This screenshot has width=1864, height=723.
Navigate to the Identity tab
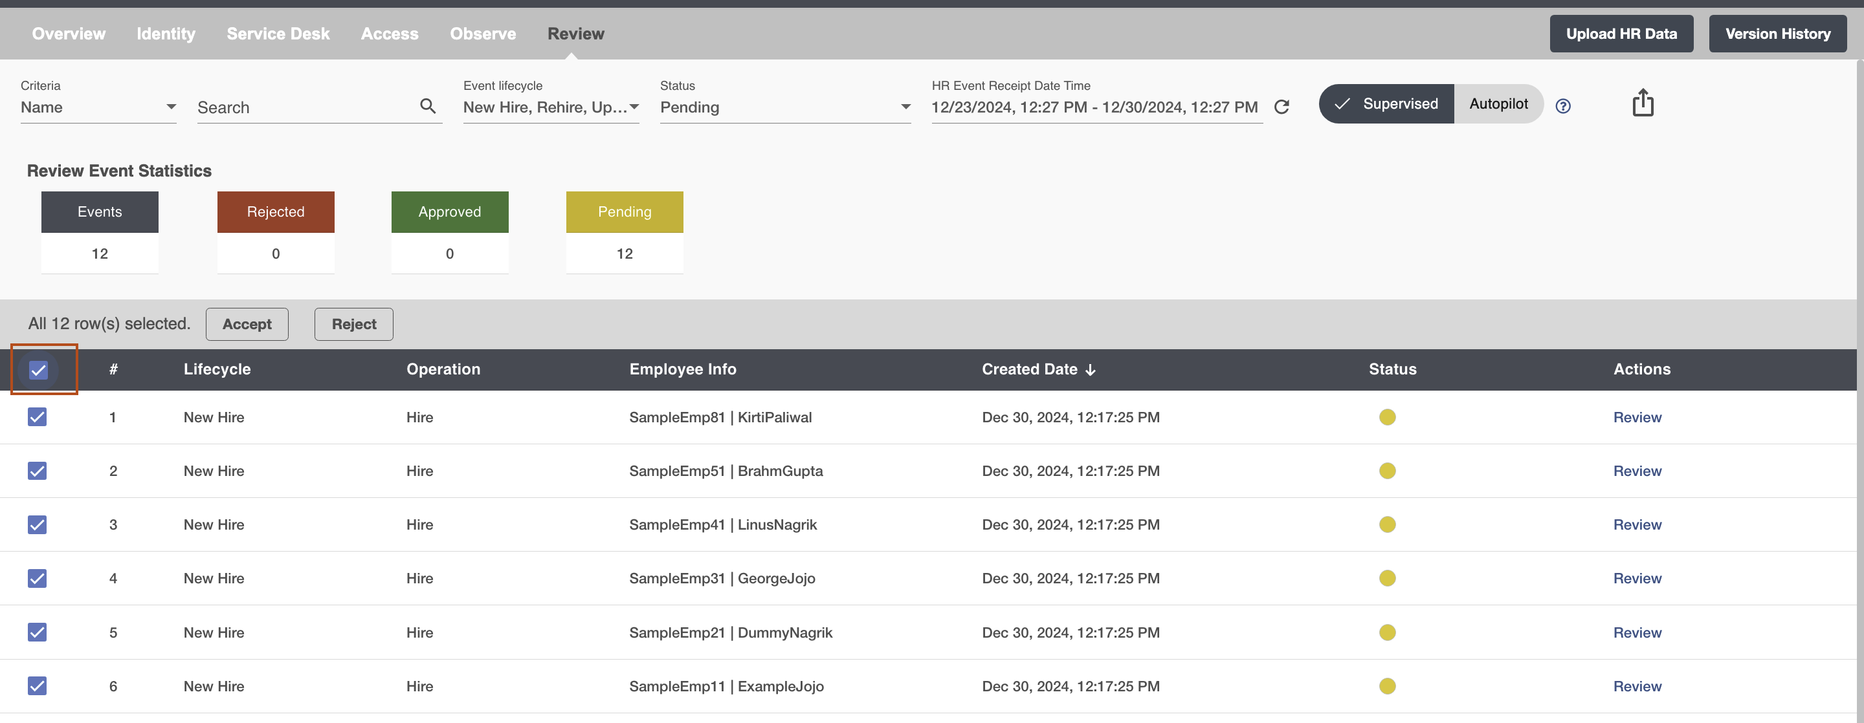click(x=164, y=32)
